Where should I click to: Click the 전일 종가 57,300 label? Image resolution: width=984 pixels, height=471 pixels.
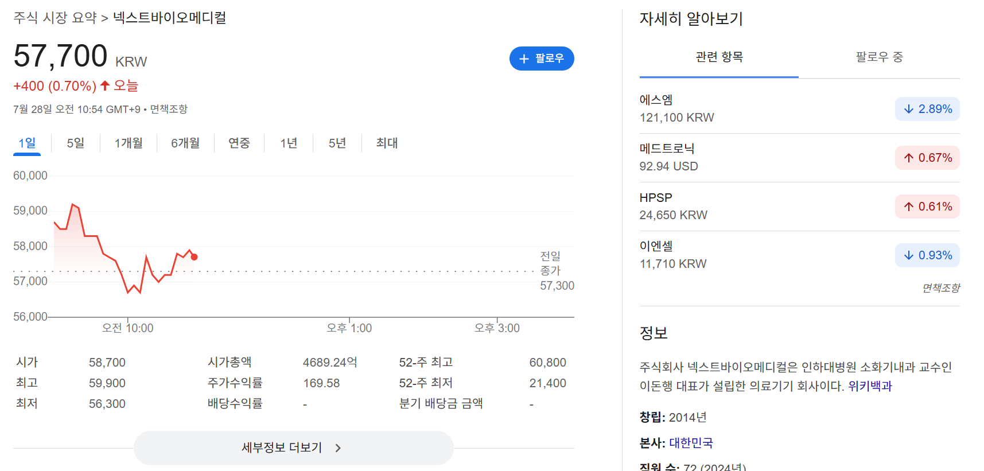pos(557,271)
